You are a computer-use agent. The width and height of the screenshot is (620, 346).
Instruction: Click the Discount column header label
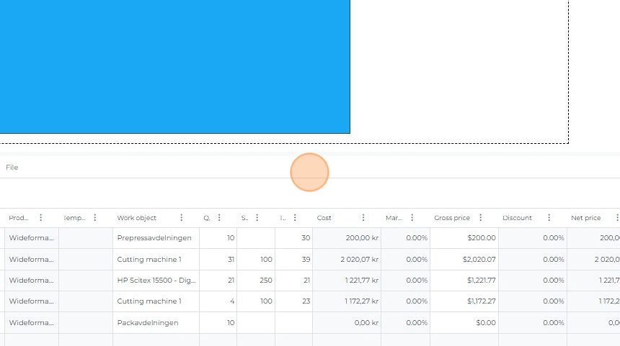pyautogui.click(x=517, y=218)
